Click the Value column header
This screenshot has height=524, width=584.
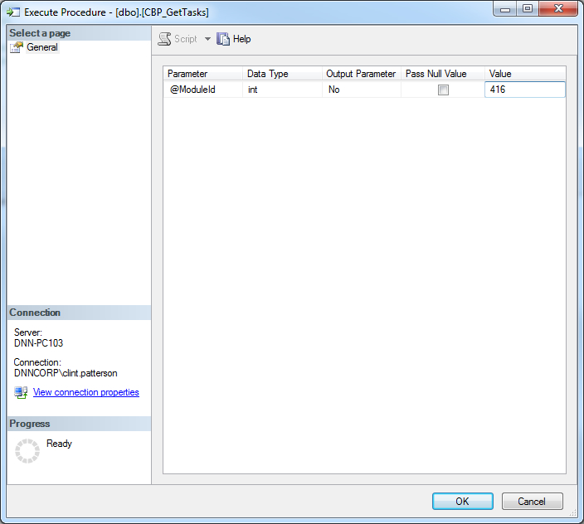point(525,74)
